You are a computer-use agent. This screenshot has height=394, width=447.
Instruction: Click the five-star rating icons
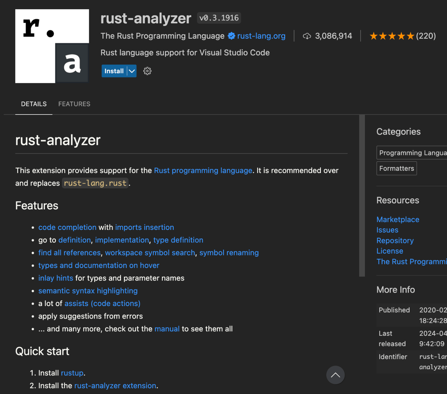click(392, 36)
